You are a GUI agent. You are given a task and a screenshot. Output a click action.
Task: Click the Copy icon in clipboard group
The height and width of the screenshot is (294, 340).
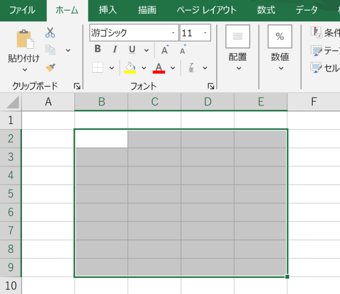coord(50,50)
